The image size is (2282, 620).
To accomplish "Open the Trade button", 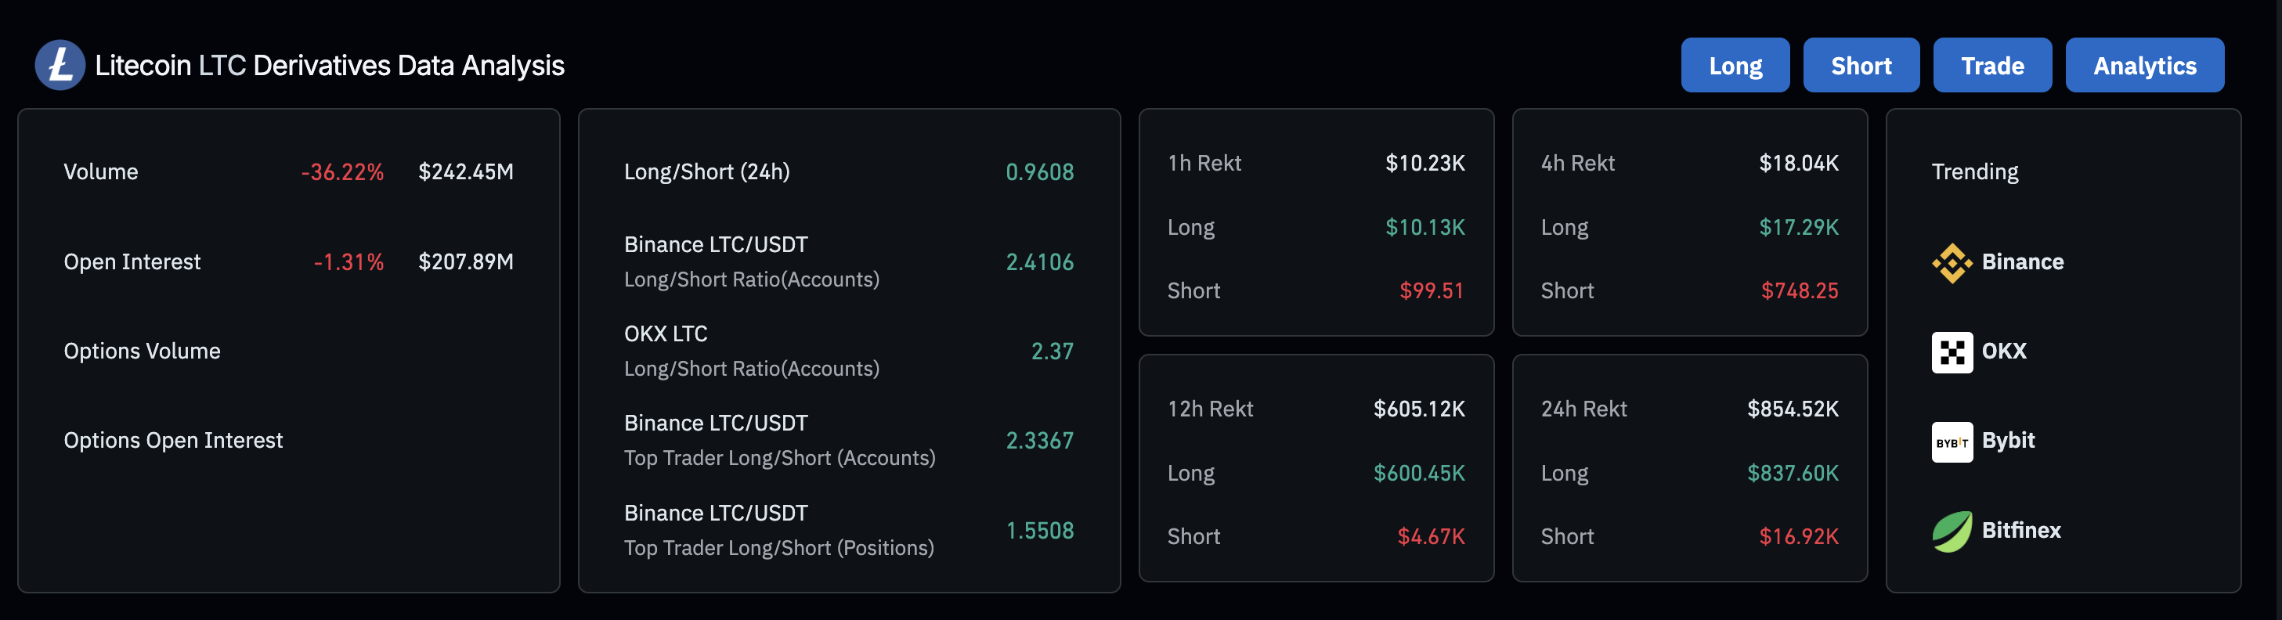I will coord(1991,65).
